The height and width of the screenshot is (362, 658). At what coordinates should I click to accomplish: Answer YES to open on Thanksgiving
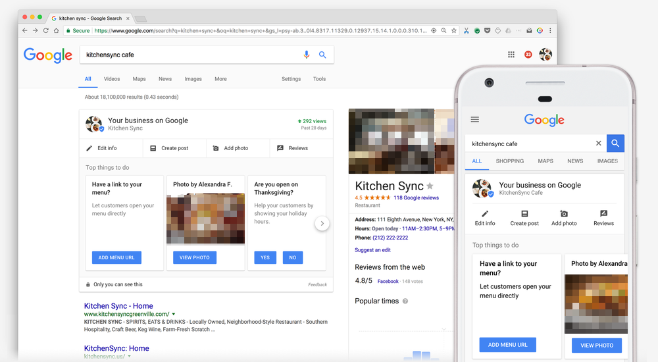click(x=265, y=257)
